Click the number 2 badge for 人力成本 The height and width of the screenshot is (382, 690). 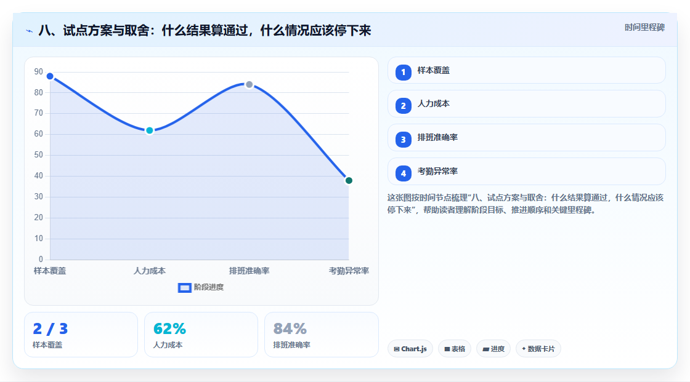pos(403,106)
